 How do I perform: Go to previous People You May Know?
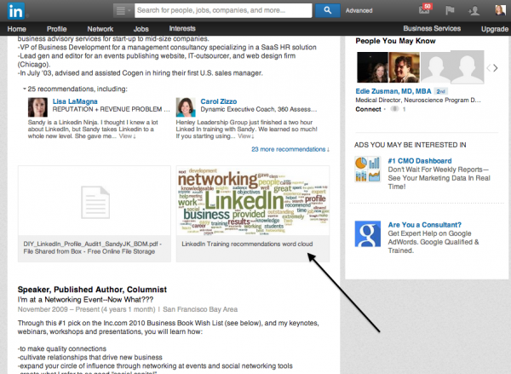[x=489, y=68]
